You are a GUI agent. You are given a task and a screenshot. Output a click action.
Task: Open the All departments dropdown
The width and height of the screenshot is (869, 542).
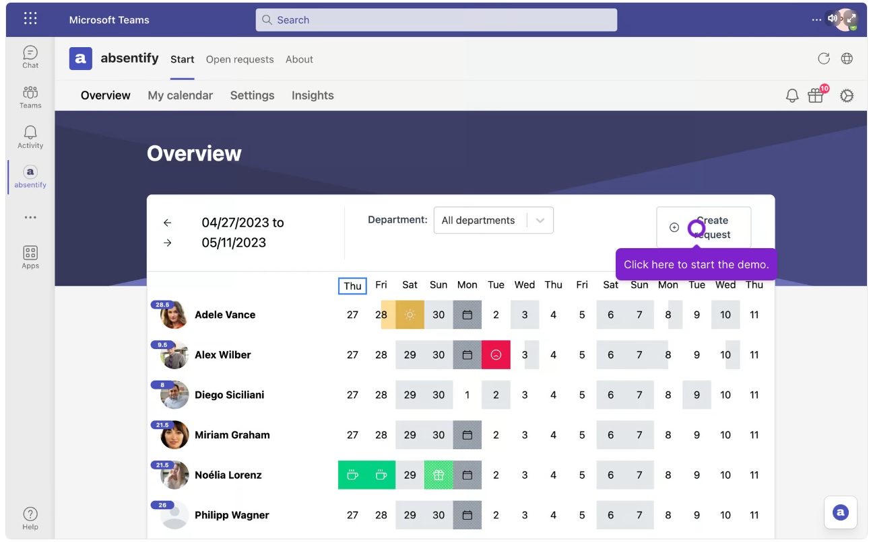point(494,220)
